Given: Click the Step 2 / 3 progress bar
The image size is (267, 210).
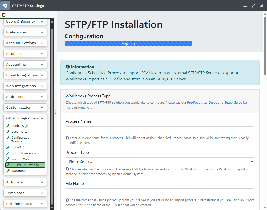Looking at the screenshot, I should click(128, 44).
